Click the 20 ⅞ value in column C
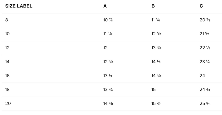Screen dimensions: 222x115 pos(205,20)
